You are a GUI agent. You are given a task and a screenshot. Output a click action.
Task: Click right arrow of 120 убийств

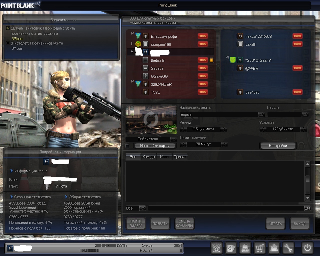(303, 129)
